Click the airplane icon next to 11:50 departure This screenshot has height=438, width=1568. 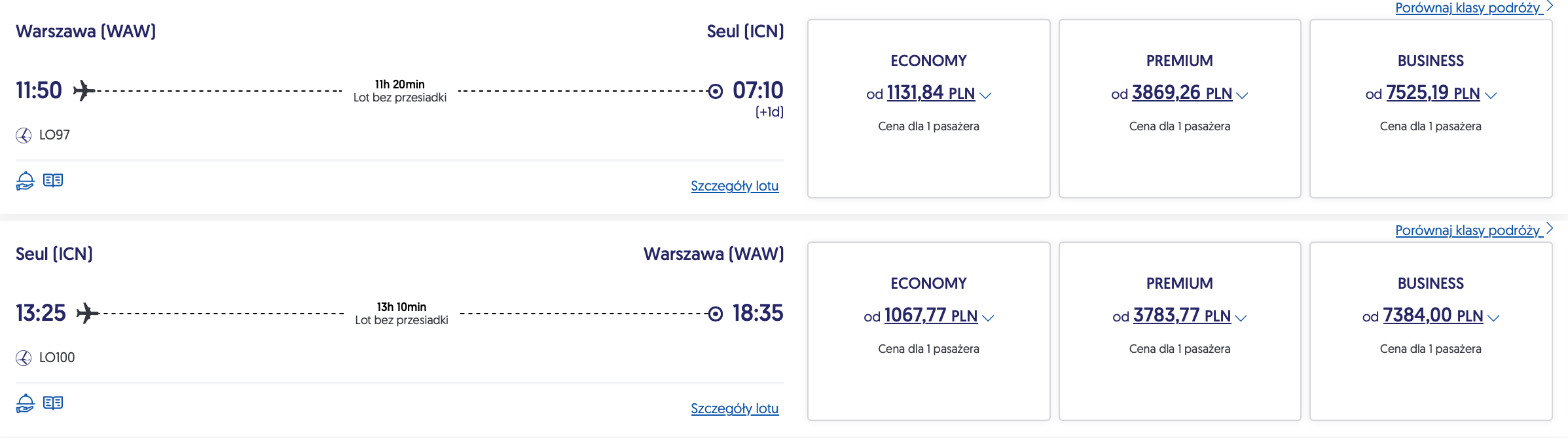click(84, 90)
